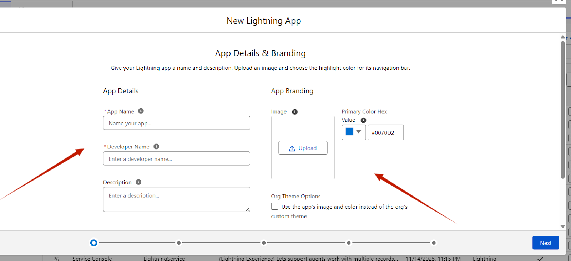571x261 pixels.
Task: Edit the #0070D2 hex value field
Action: coord(385,133)
